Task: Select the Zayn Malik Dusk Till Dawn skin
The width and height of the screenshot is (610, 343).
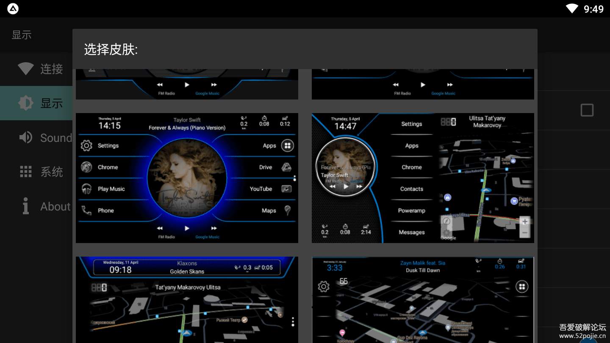Action: point(423,300)
